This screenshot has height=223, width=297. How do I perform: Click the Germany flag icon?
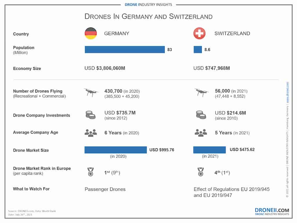pos(91,33)
